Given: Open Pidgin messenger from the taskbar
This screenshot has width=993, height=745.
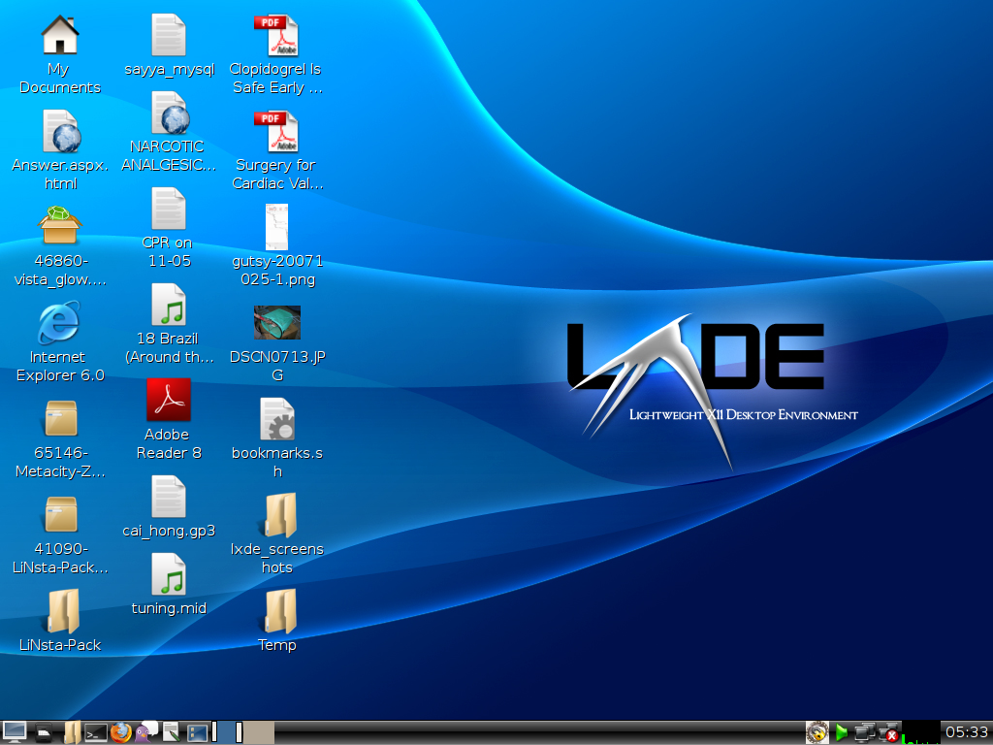Looking at the screenshot, I should (145, 732).
